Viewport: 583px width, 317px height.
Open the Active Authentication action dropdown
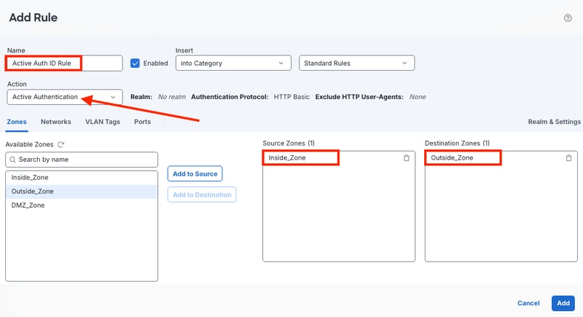65,97
